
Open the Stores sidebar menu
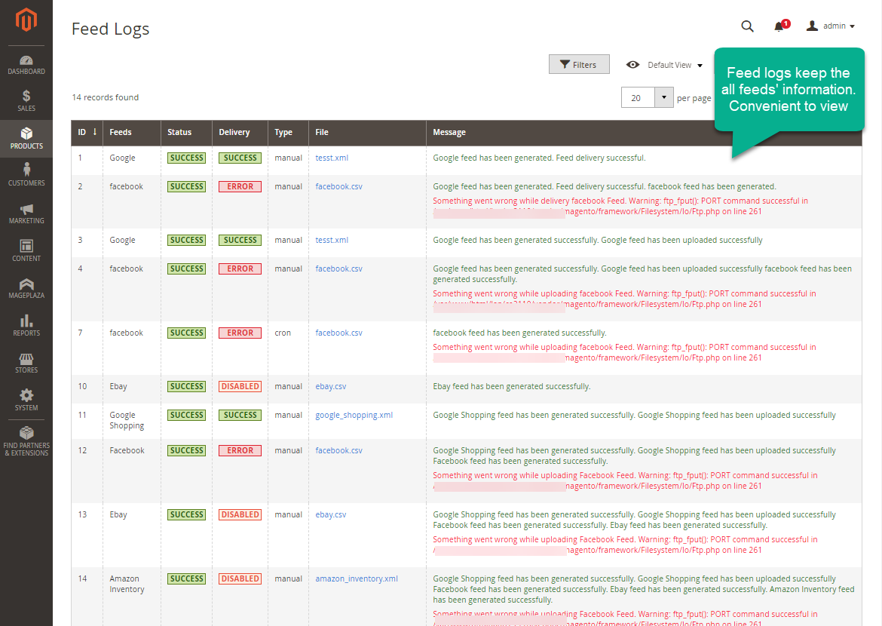click(x=26, y=363)
